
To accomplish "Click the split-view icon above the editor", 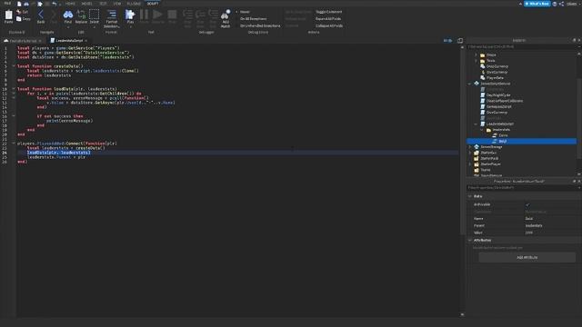I will 460,40.
